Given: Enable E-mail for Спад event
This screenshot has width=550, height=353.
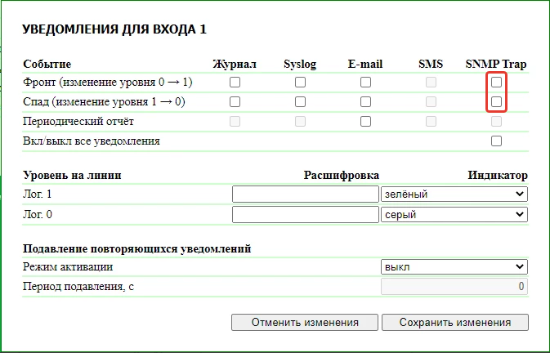Looking at the screenshot, I should coord(365,102).
